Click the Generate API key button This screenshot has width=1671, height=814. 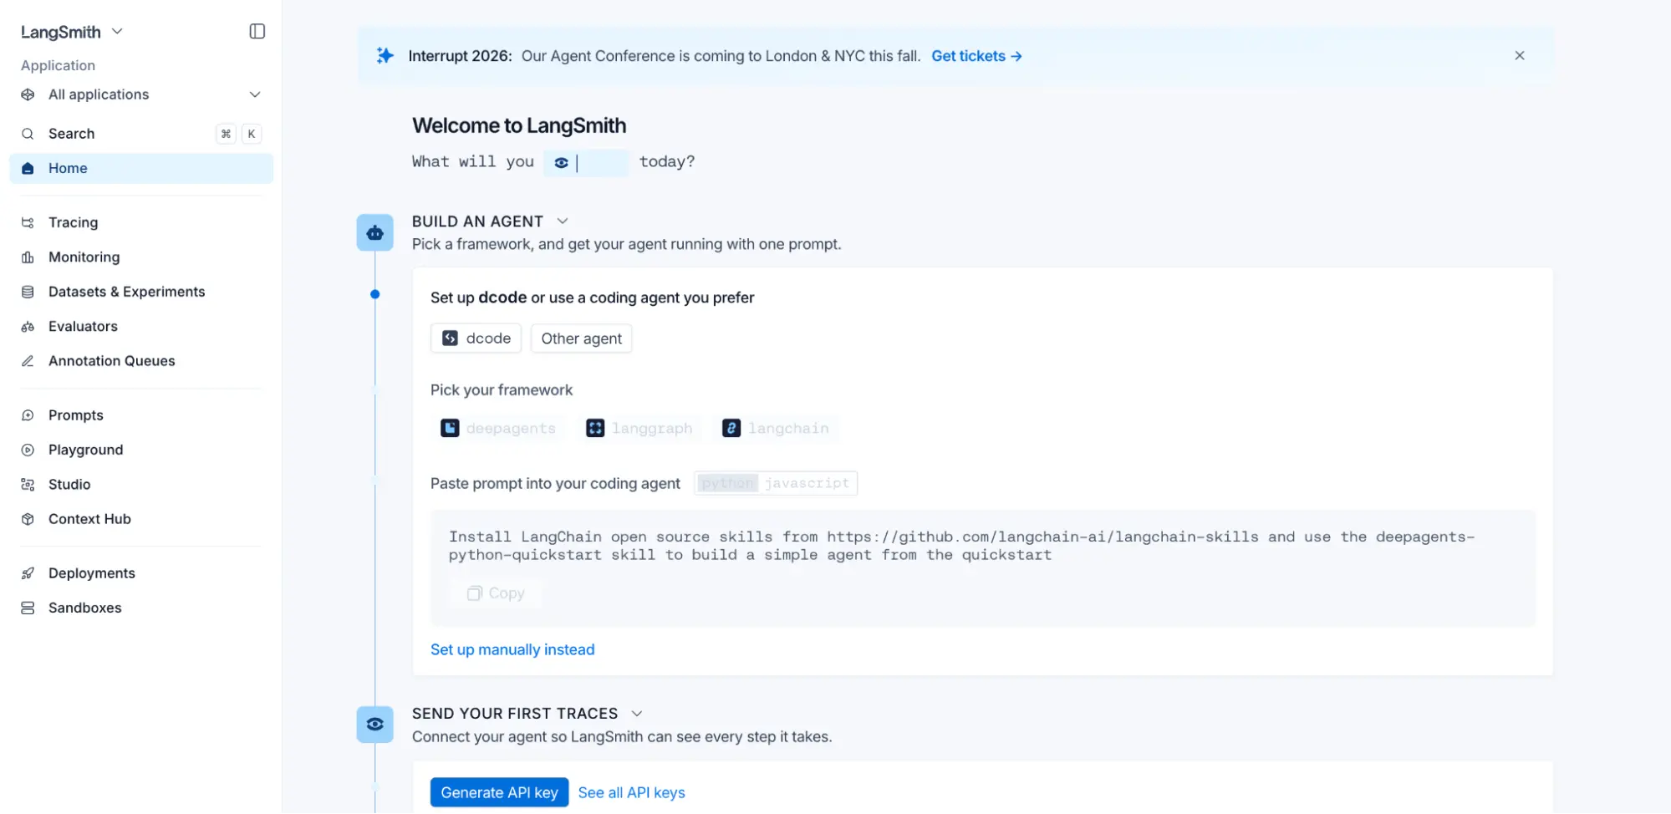point(499,793)
